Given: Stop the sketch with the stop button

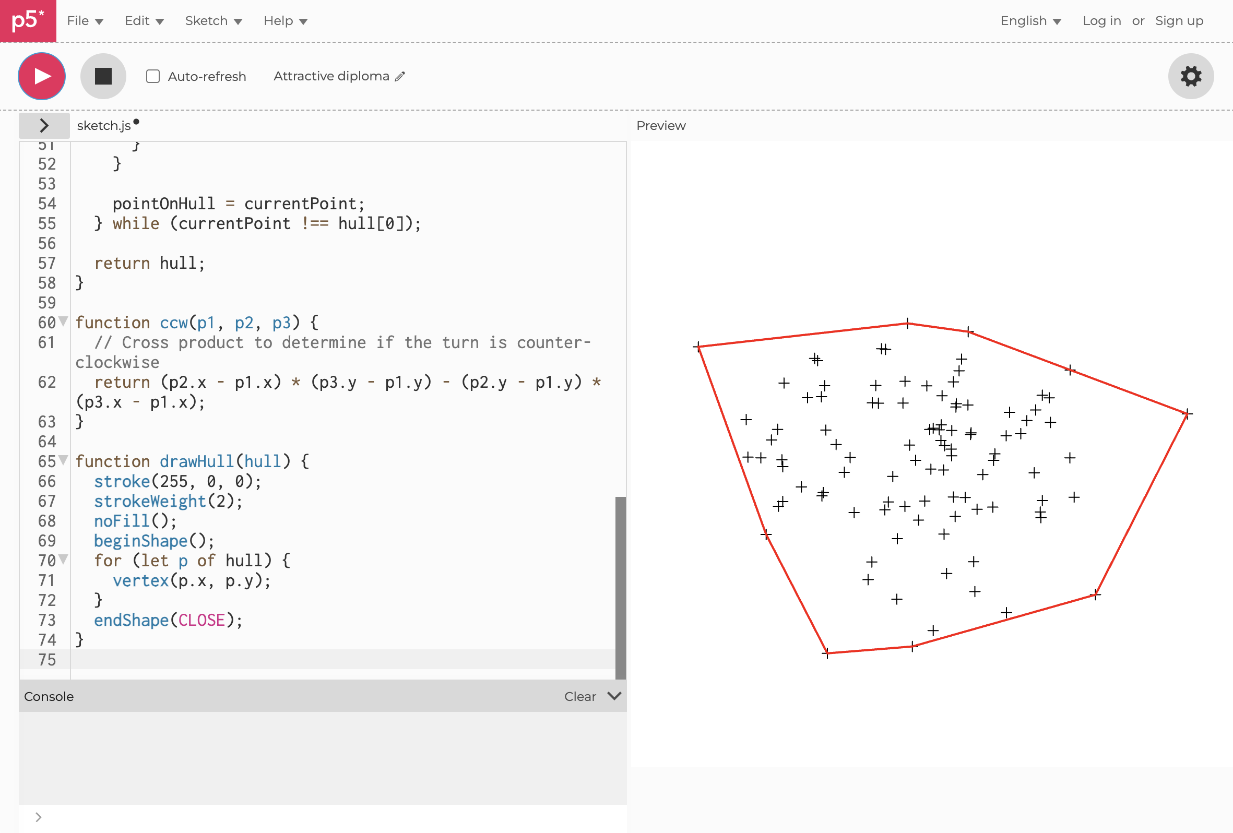Looking at the screenshot, I should click(103, 76).
